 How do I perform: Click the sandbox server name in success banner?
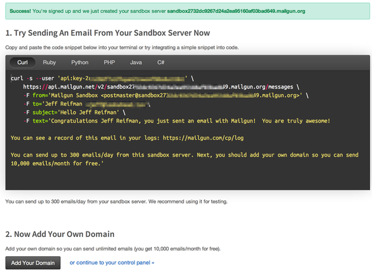[x=236, y=11]
